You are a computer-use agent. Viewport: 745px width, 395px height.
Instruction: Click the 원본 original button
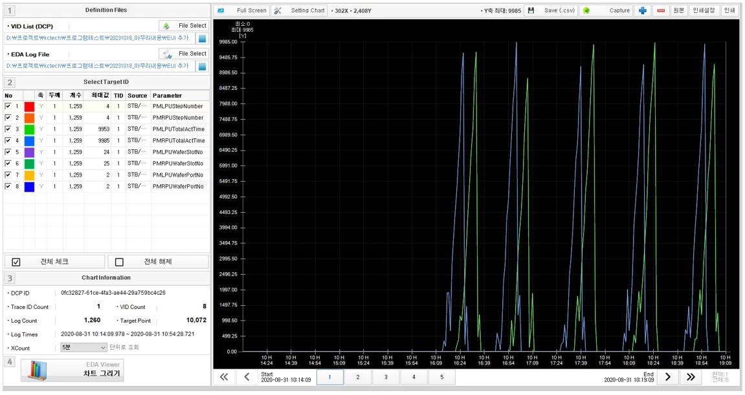[678, 10]
